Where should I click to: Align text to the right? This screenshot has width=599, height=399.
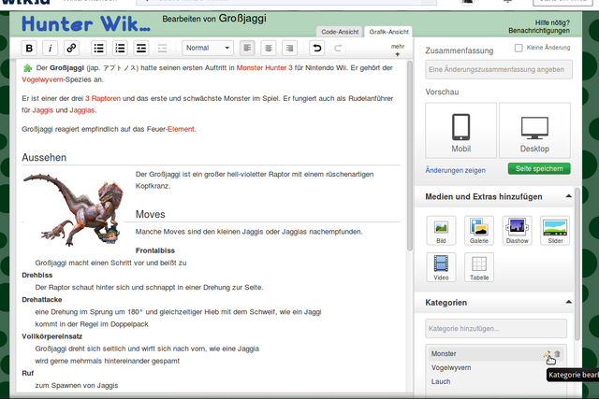[x=290, y=48]
